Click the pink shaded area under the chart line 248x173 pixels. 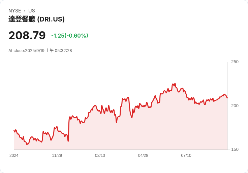click(135, 134)
